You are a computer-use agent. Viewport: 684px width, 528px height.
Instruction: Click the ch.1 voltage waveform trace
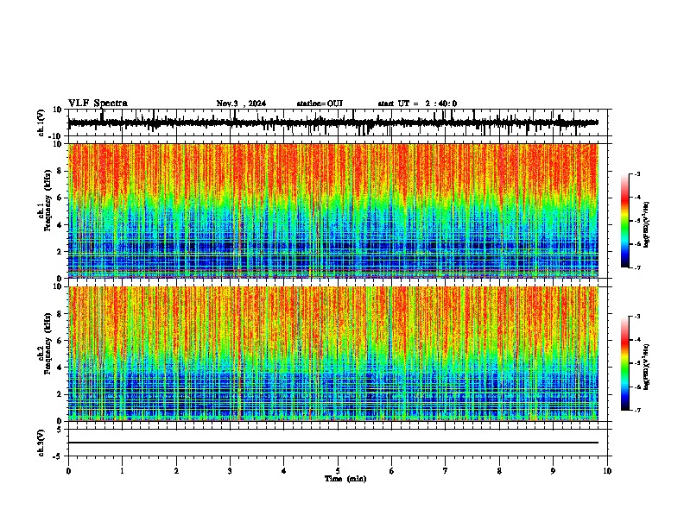(x=333, y=123)
